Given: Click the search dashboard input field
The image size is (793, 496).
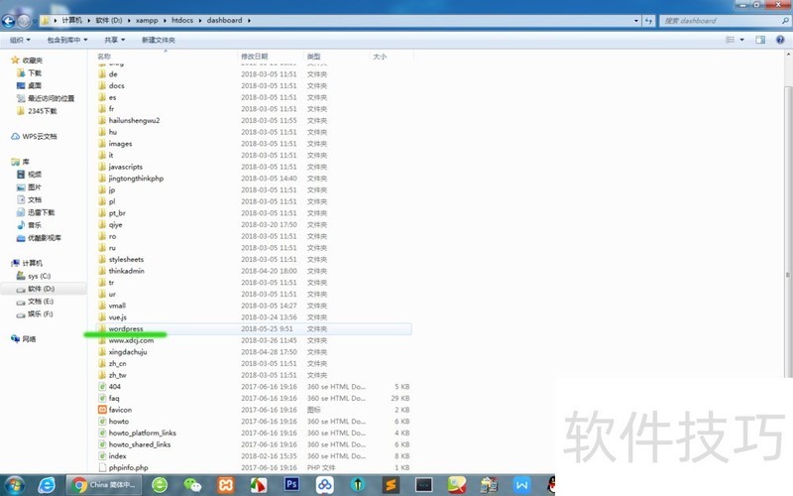Looking at the screenshot, I should 721,21.
